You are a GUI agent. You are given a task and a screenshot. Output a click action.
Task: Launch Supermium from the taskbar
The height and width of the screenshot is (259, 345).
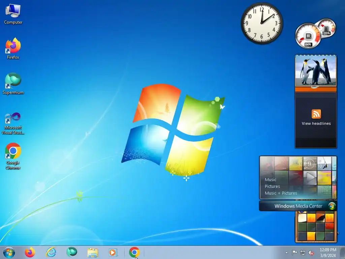click(x=72, y=252)
